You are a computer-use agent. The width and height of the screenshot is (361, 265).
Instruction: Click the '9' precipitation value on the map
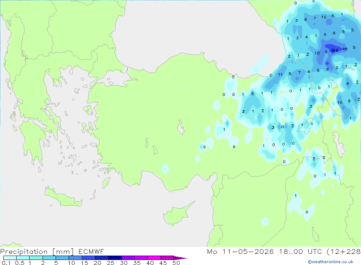326,52
